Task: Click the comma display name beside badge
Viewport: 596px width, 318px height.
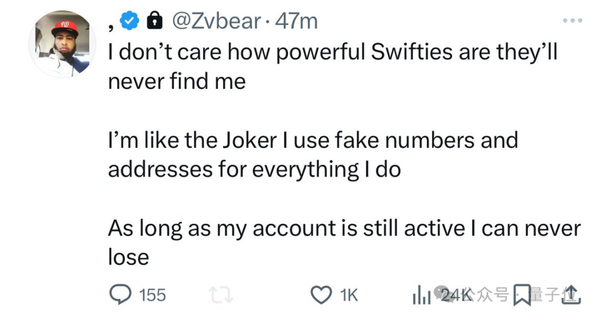Action: 111,25
